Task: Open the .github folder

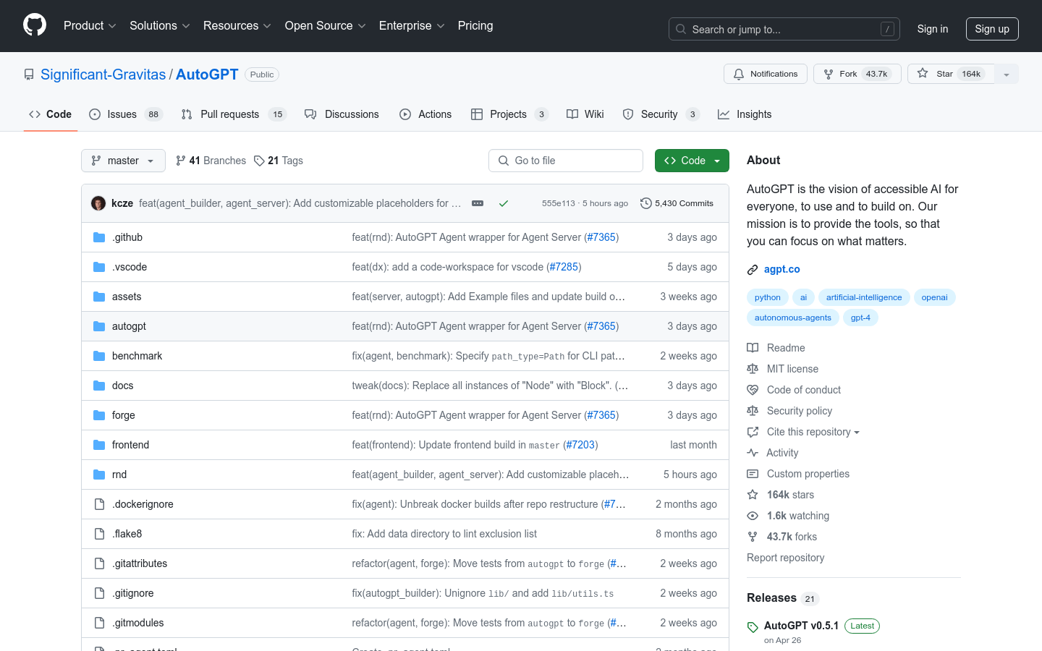Action: click(x=127, y=237)
